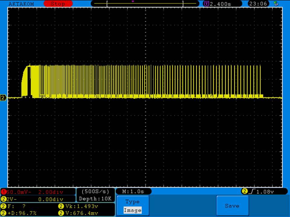Click the channel 2 ground level marker
Screen dimensions: 290x217
[x=4, y=98]
